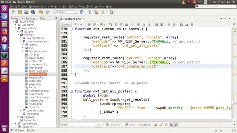Click Shift Line Left icon

click(156, 24)
